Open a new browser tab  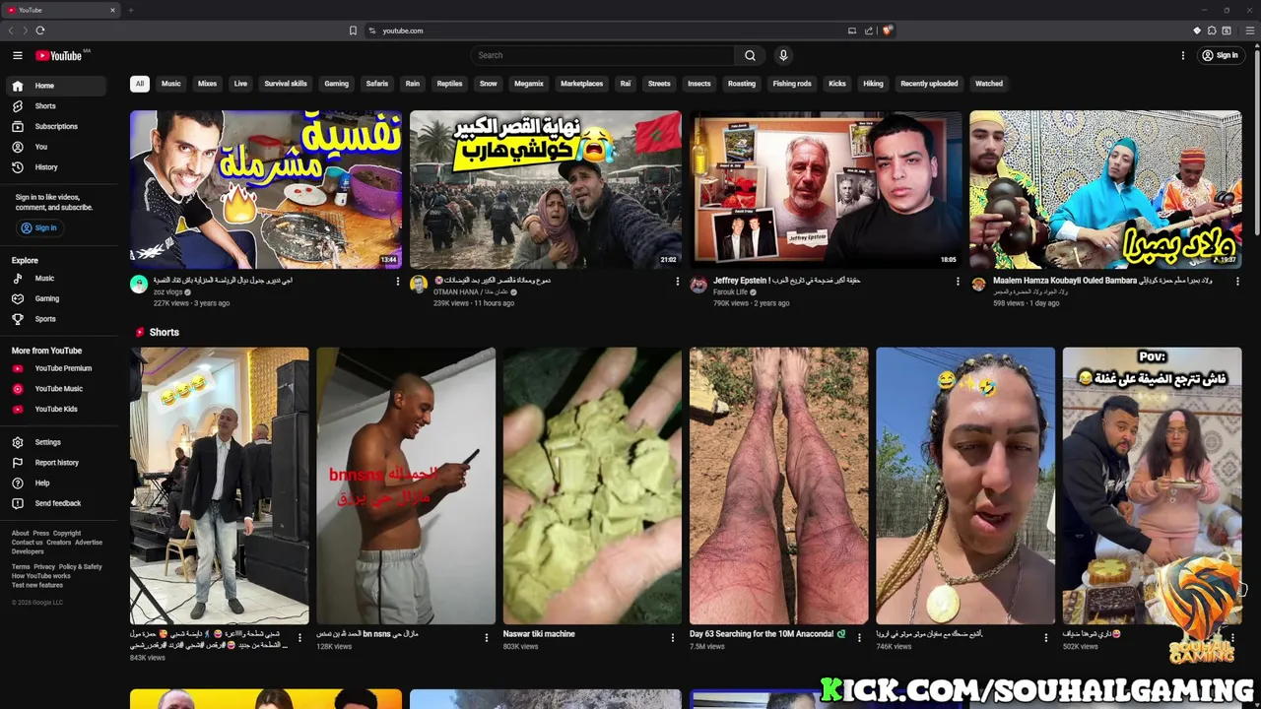(x=130, y=10)
